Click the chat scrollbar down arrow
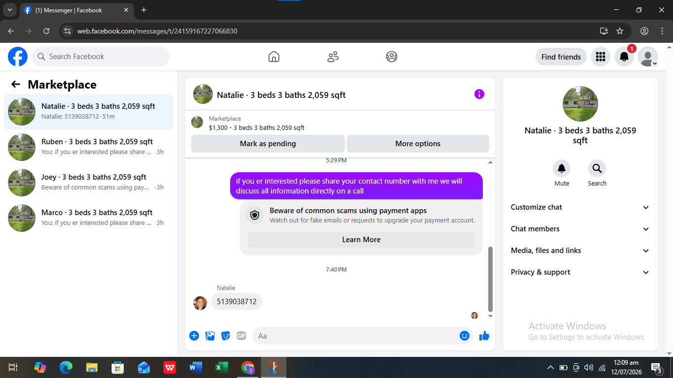 click(490, 316)
